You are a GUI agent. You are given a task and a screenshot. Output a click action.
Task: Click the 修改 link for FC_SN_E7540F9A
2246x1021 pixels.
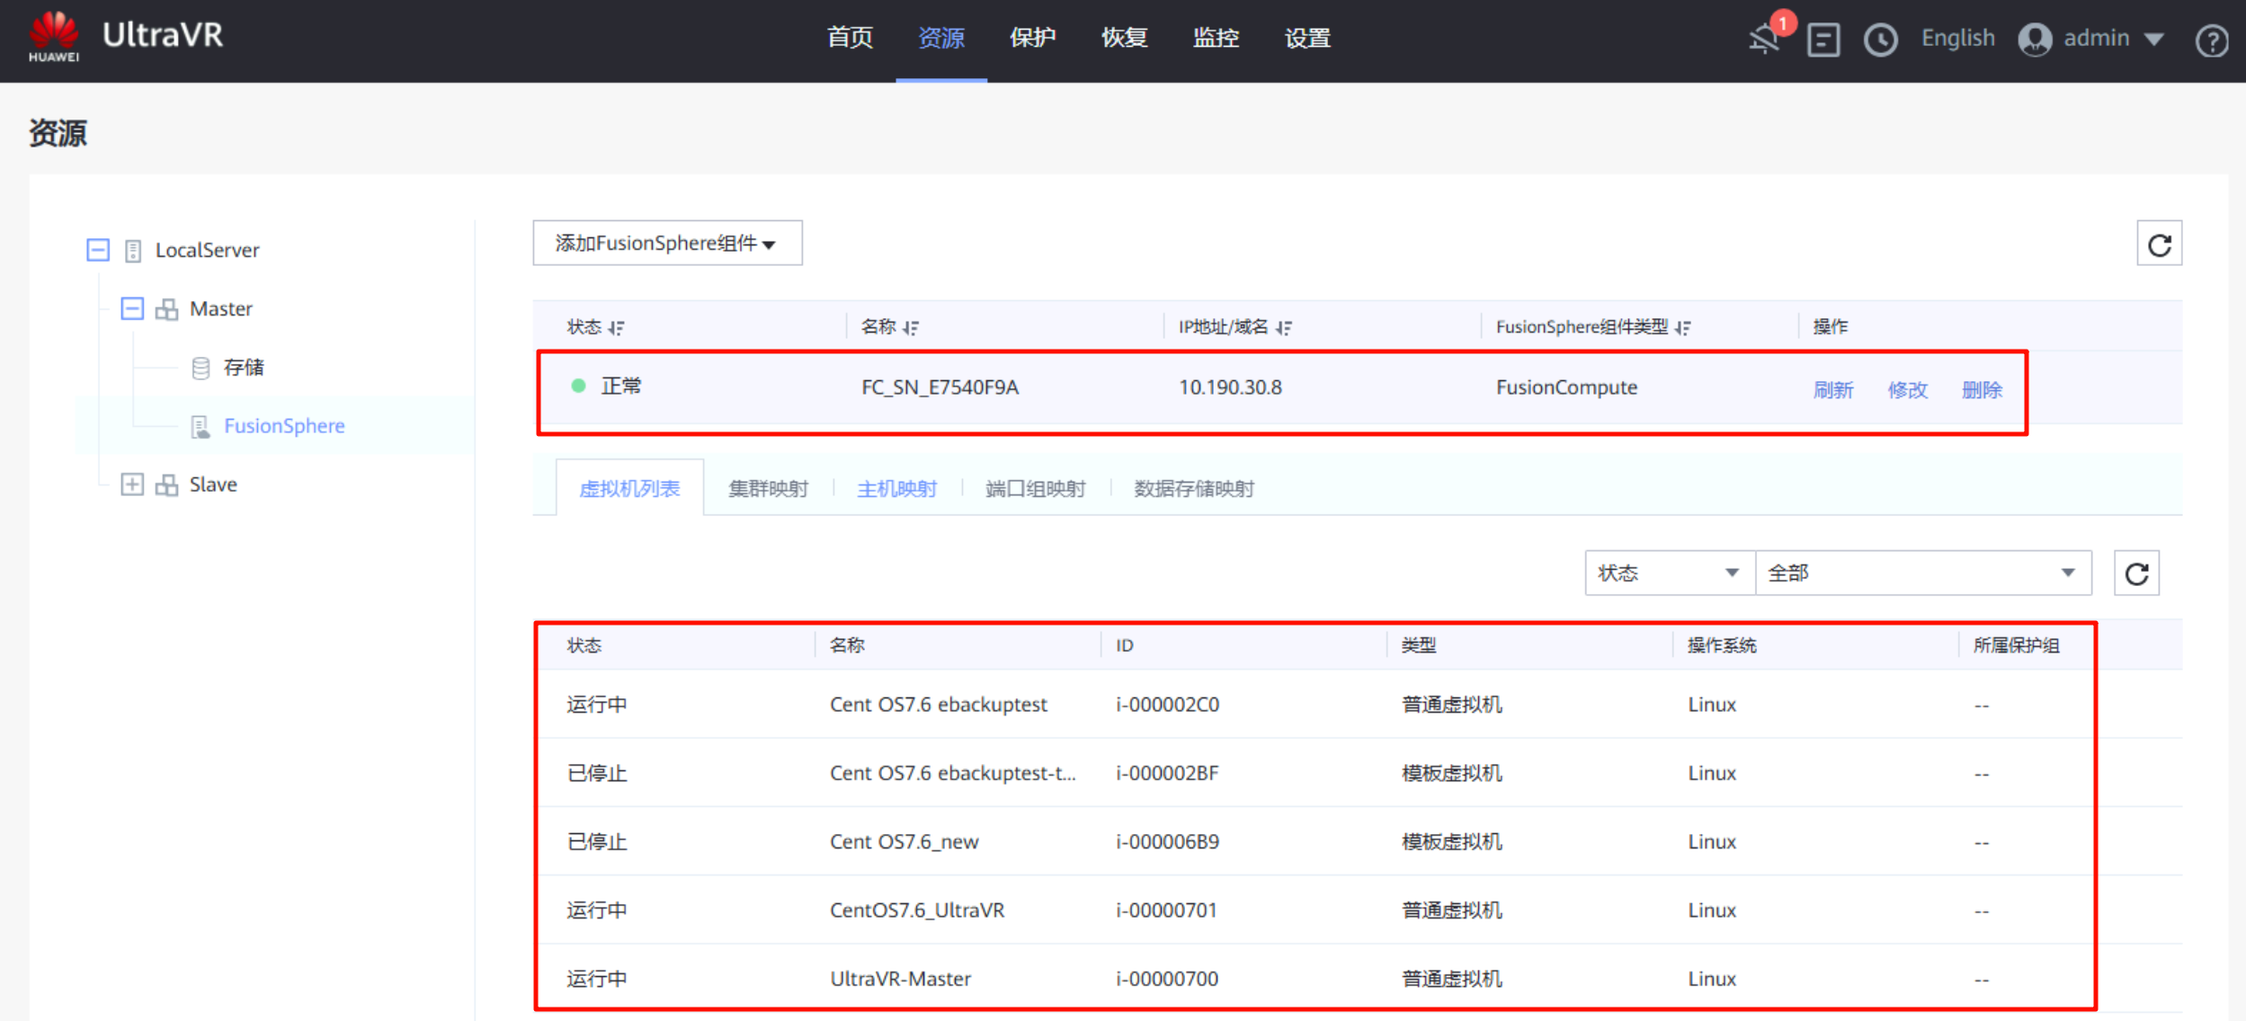click(1907, 390)
